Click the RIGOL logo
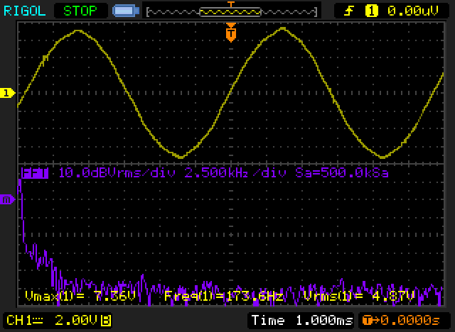455x332 pixels. [23, 11]
